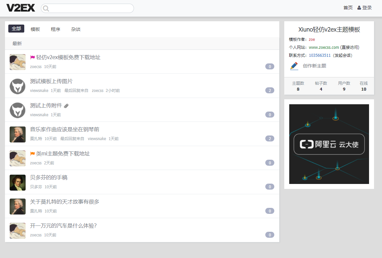Open topic 关于莫扎特的天才故事有很多
The width and height of the screenshot is (382, 258).
tap(64, 202)
